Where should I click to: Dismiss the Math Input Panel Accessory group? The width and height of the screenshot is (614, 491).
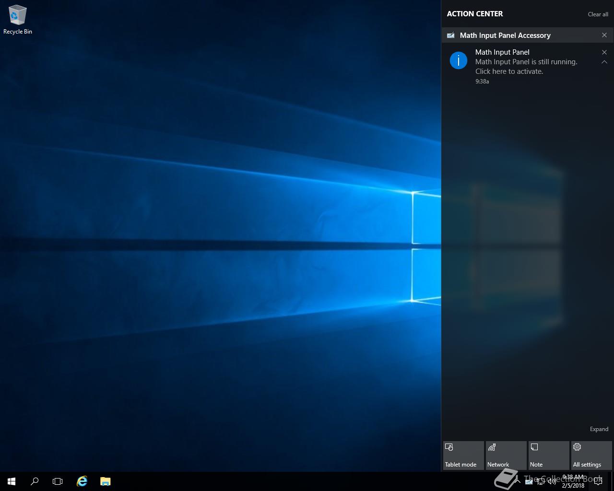point(604,35)
